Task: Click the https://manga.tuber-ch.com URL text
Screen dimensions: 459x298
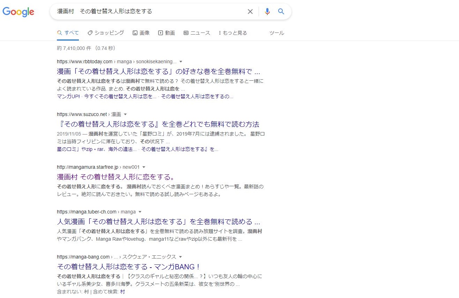Action: [x=87, y=212]
